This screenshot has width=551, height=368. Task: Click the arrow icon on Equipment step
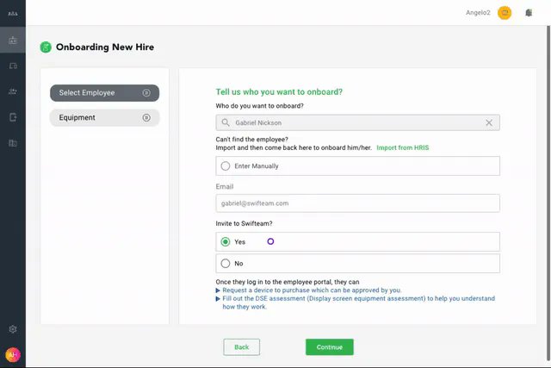tap(146, 117)
